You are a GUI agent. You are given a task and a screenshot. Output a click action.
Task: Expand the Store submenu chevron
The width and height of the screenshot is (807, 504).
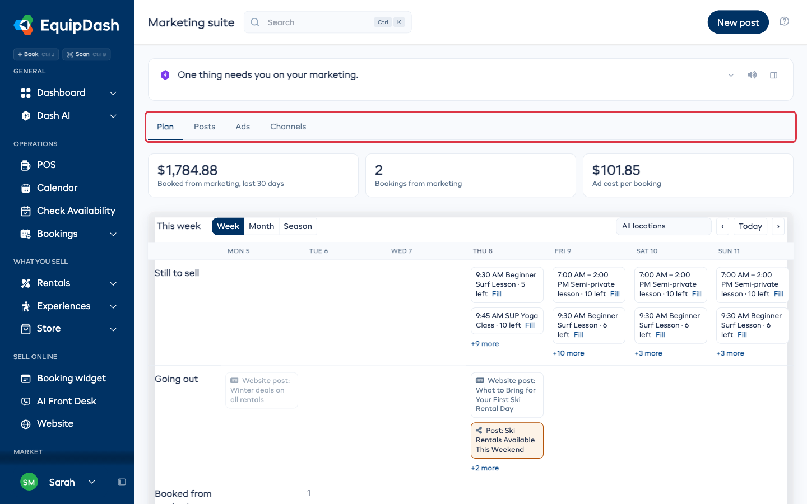(113, 329)
